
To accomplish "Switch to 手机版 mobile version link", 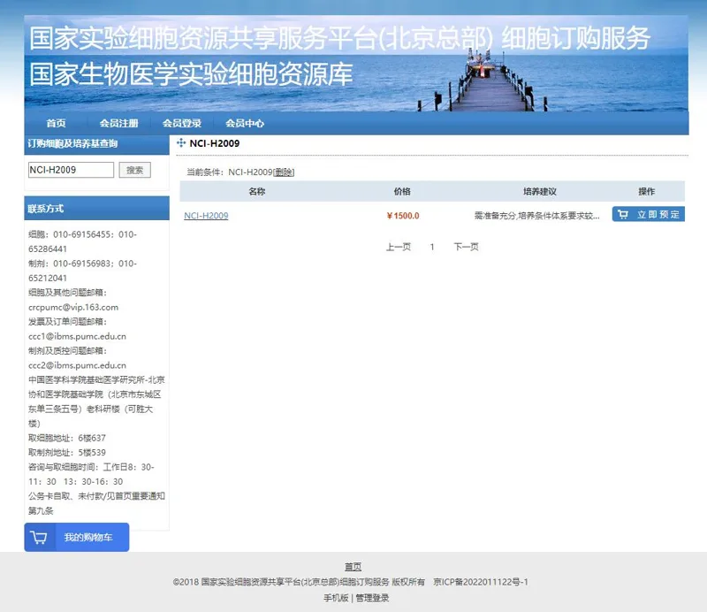I will tap(336, 598).
